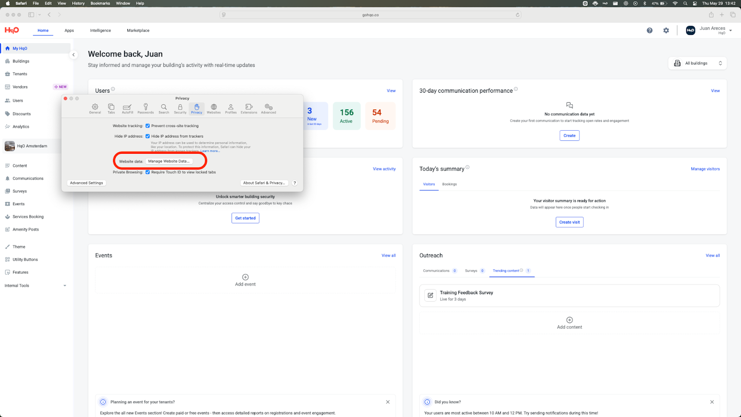Click the Create visit button

569,222
